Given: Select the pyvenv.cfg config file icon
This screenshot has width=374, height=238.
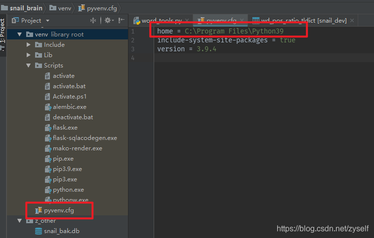Looking at the screenshot, I should [39, 210].
